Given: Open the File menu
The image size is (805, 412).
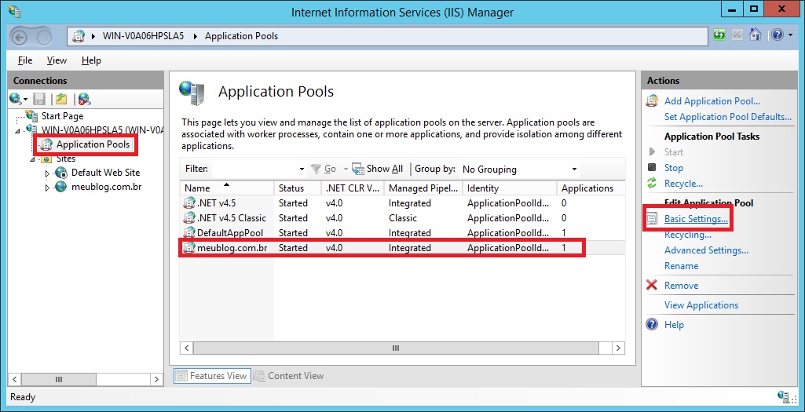Looking at the screenshot, I should tap(25, 60).
